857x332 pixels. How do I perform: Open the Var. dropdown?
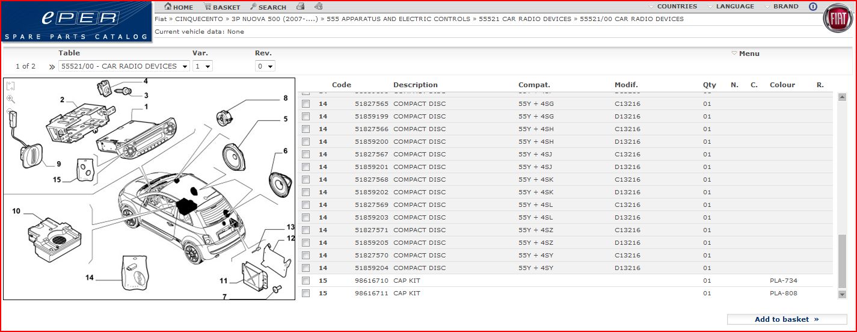click(x=202, y=66)
